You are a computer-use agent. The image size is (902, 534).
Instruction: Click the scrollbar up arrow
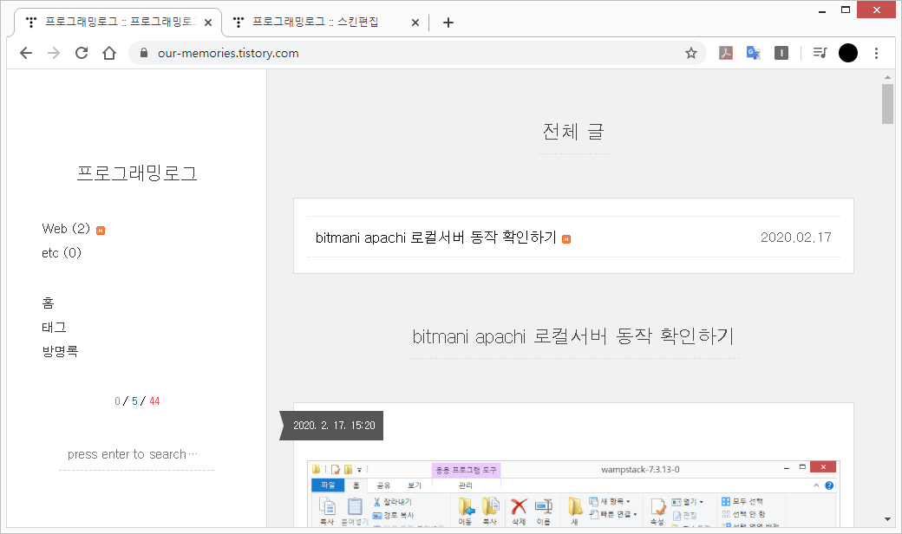887,77
